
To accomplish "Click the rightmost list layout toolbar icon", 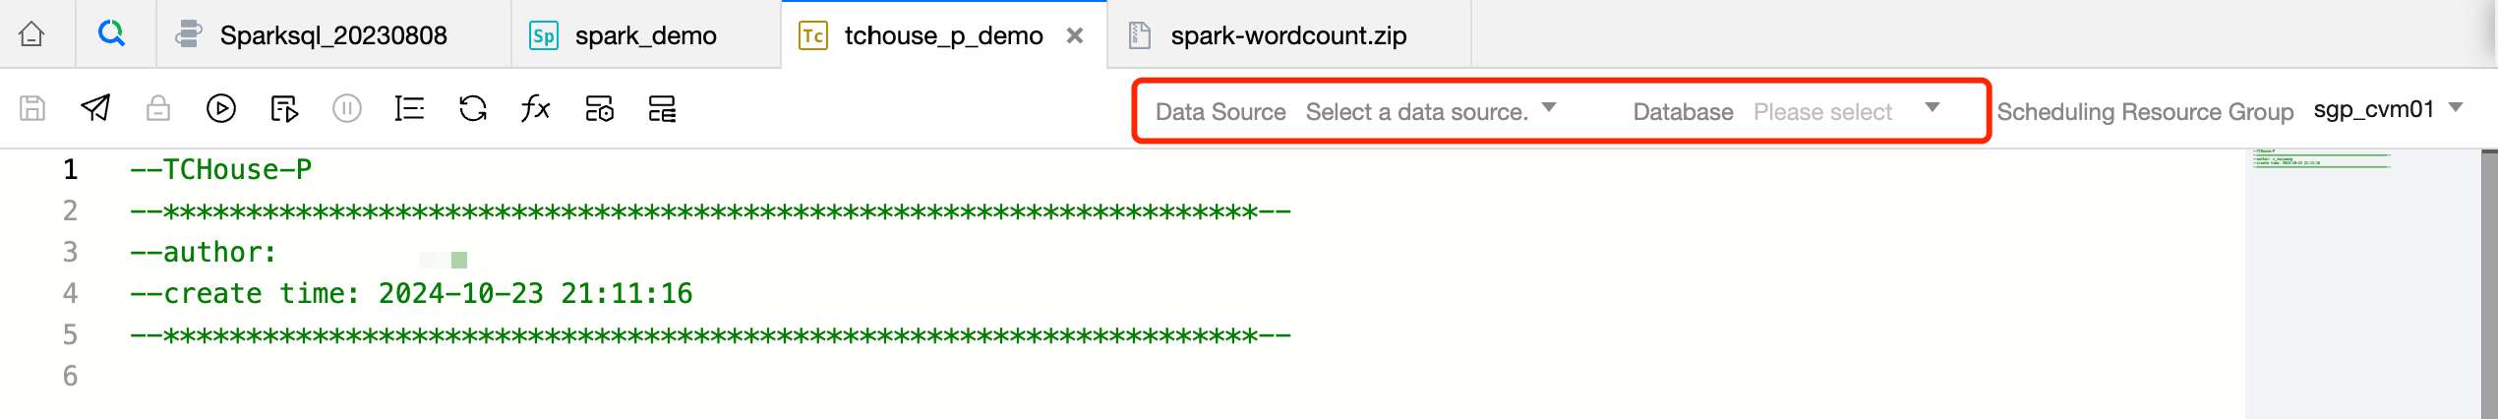I will click(662, 108).
